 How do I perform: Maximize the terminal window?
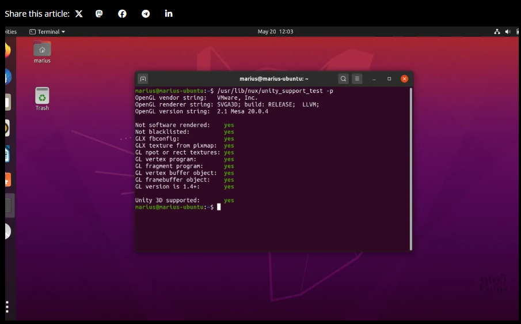[389, 79]
